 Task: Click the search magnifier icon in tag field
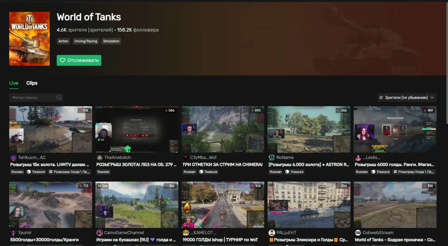click(59, 98)
